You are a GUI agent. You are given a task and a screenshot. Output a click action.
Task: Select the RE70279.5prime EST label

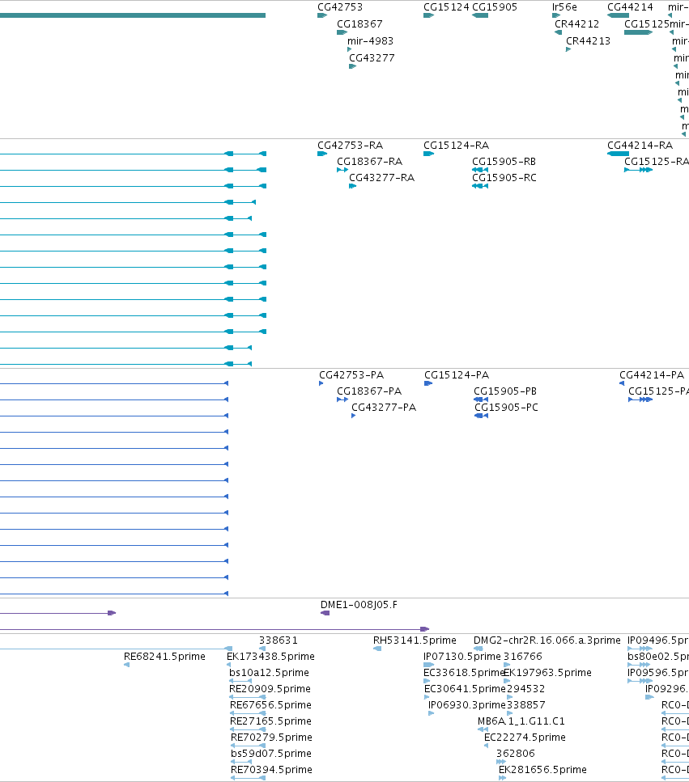click(x=271, y=738)
